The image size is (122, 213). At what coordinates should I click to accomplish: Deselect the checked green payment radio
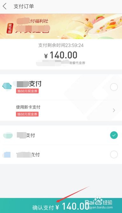[114, 135]
